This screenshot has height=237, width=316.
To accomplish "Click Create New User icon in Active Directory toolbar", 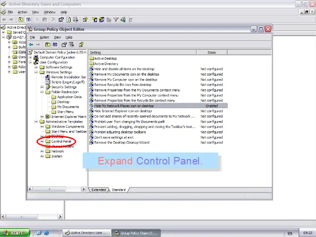I will [x=94, y=20].
